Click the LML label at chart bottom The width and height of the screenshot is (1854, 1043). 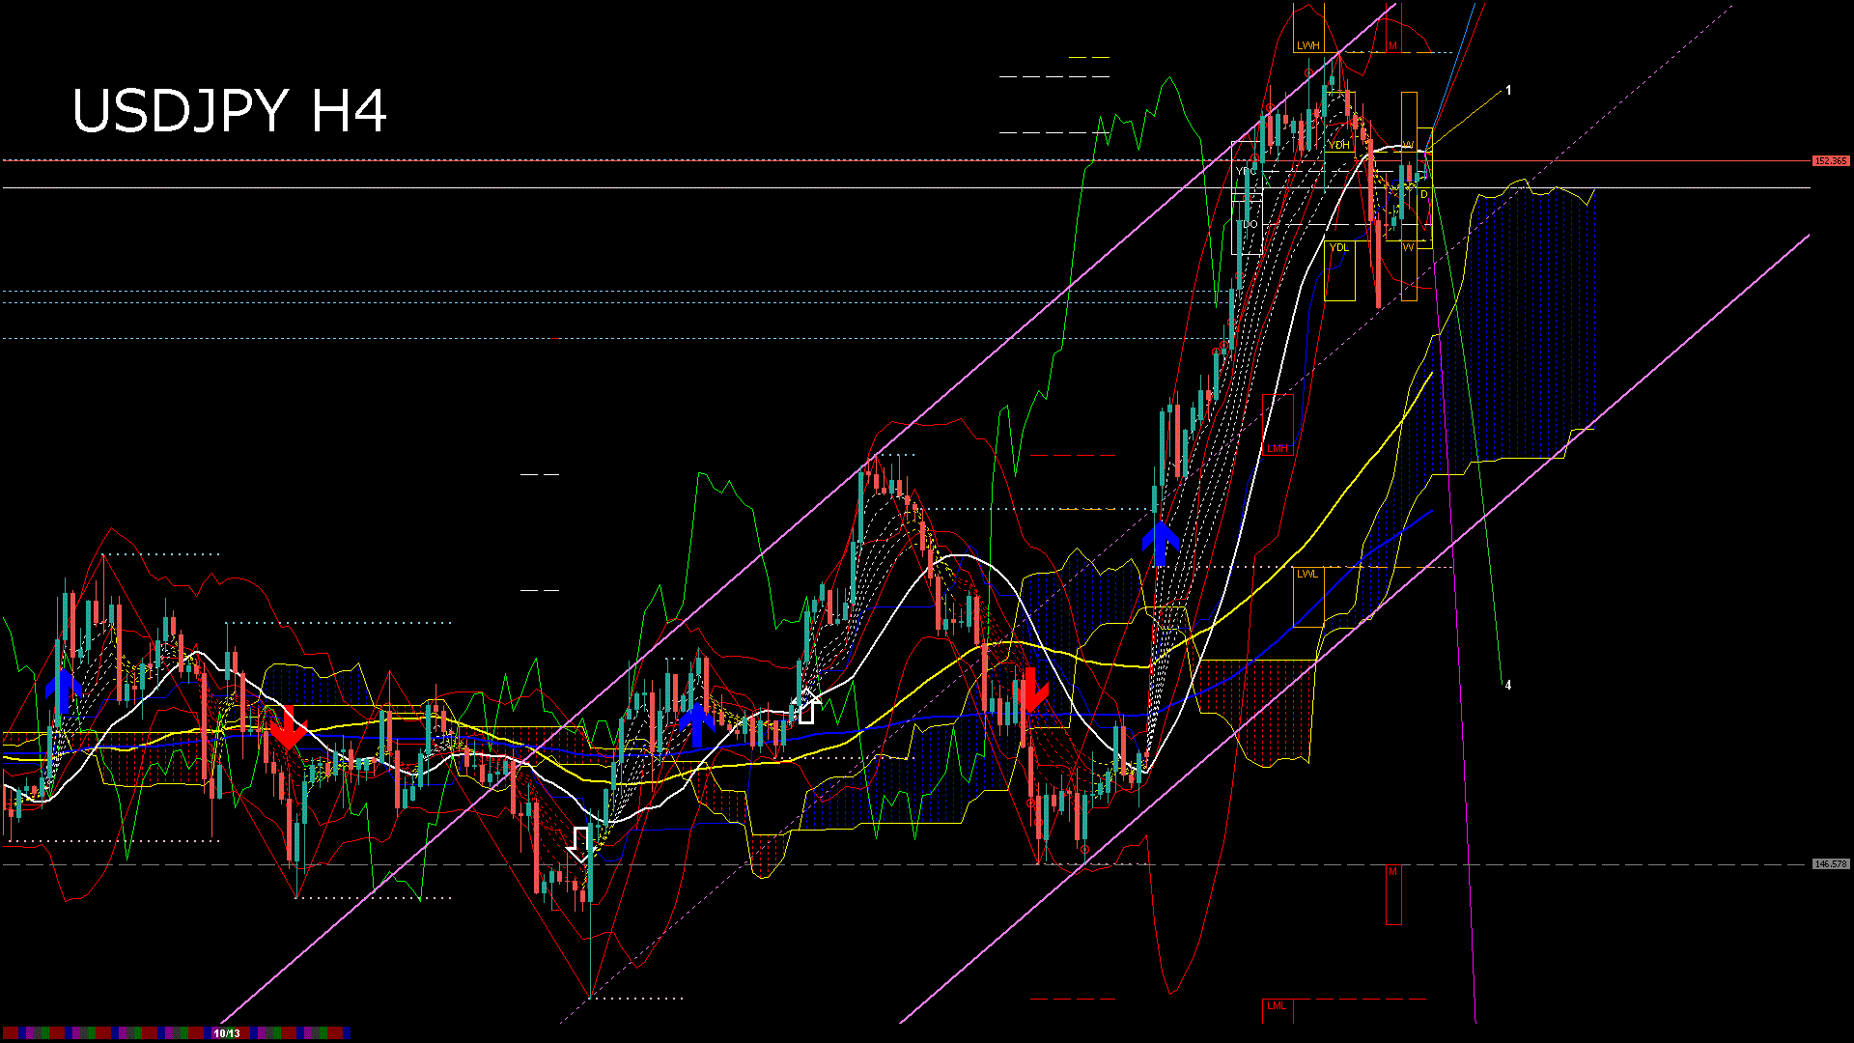pyautogui.click(x=1277, y=1006)
